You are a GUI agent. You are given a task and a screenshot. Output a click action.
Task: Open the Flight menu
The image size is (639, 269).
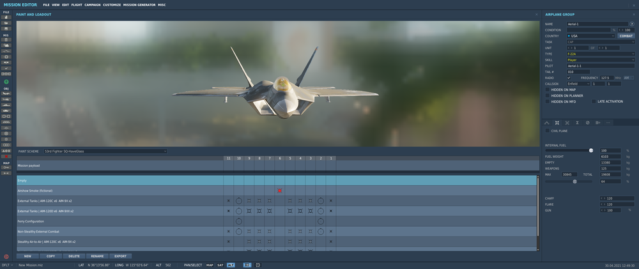tap(77, 5)
